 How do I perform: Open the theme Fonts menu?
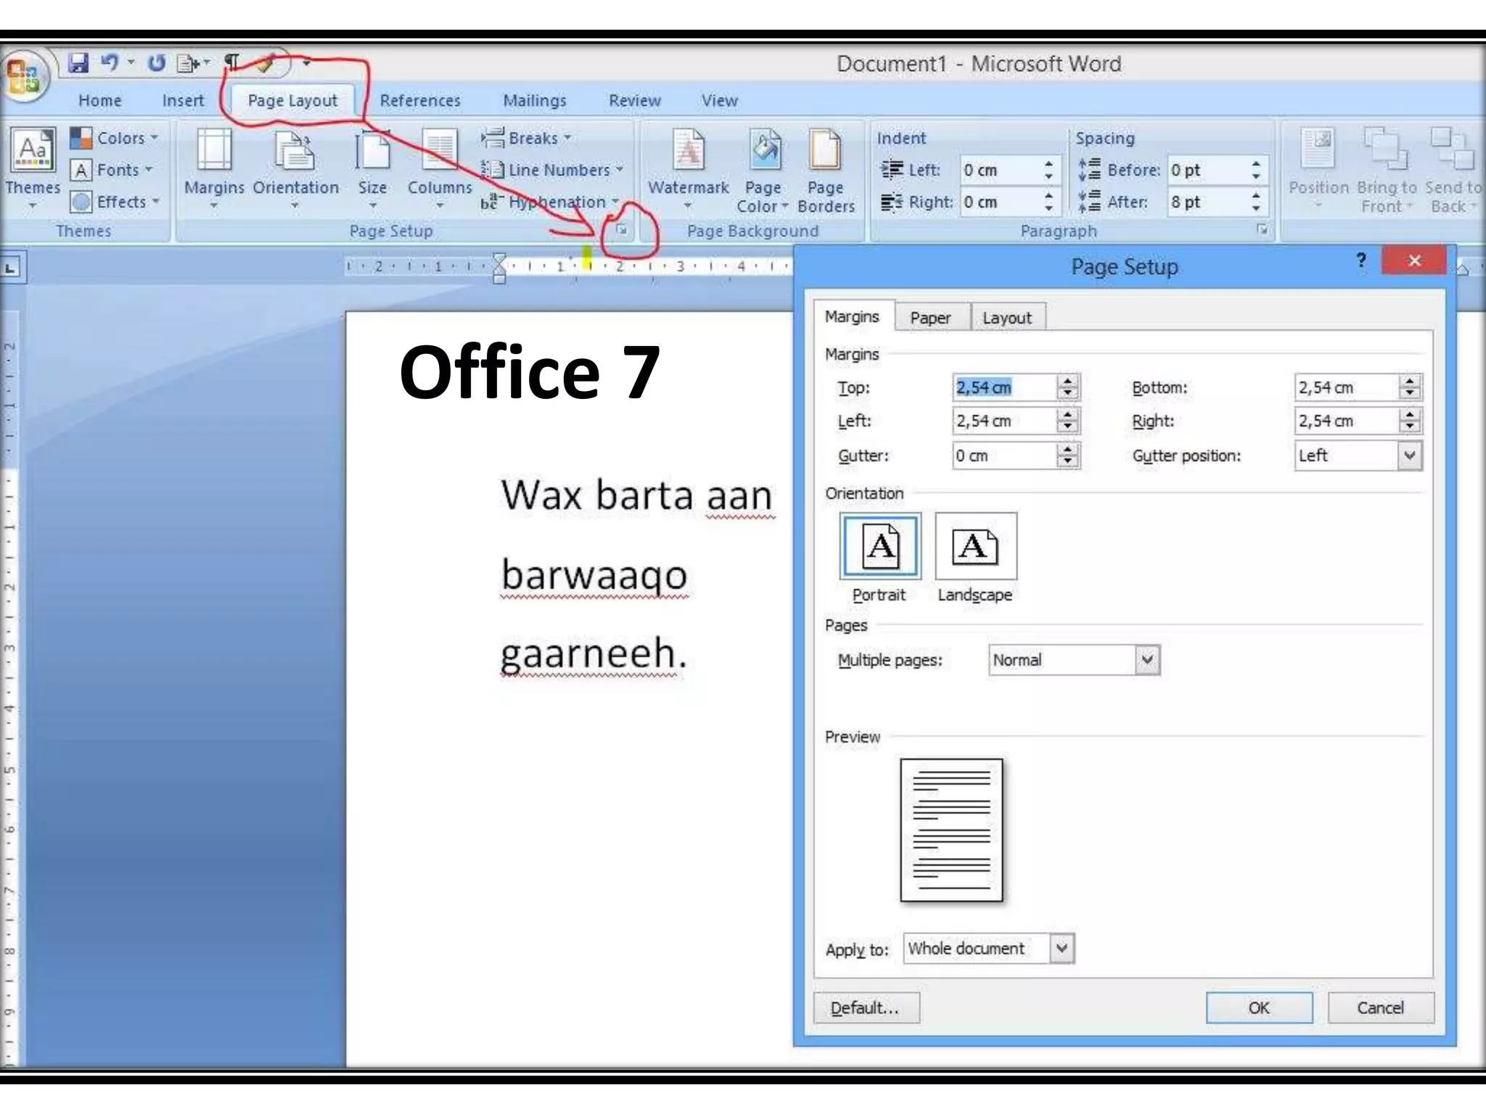pos(112,170)
